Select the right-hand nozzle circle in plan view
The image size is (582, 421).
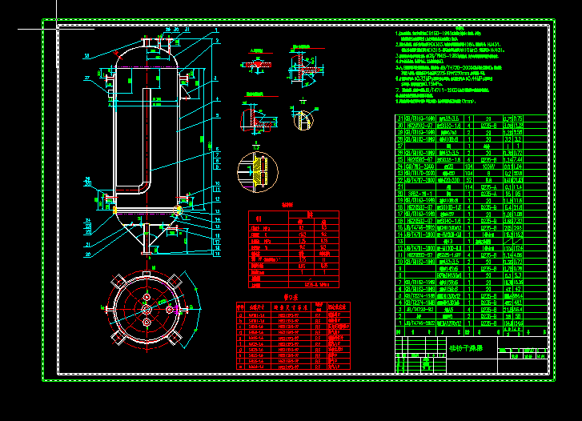tap(169, 309)
